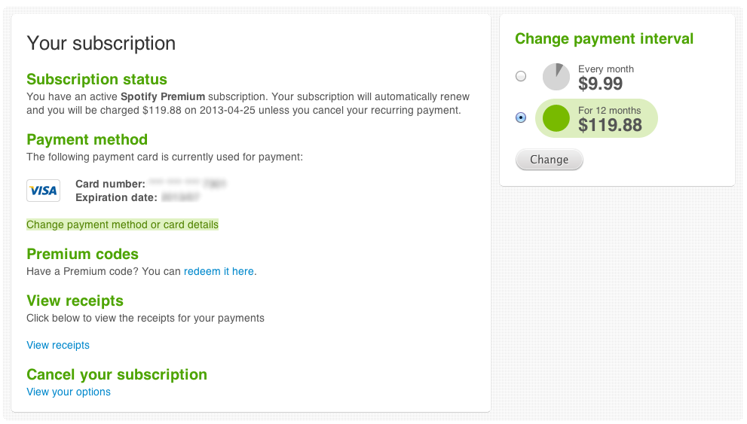
Task: Click the full green circle yearly icon
Action: click(x=556, y=118)
